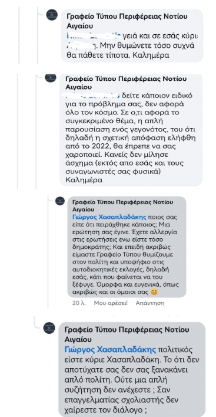Screen dimensions: 216x417
Task: Open avatar beside the 'γειά και σε εσάς' comment
Action: pos(51,15)
